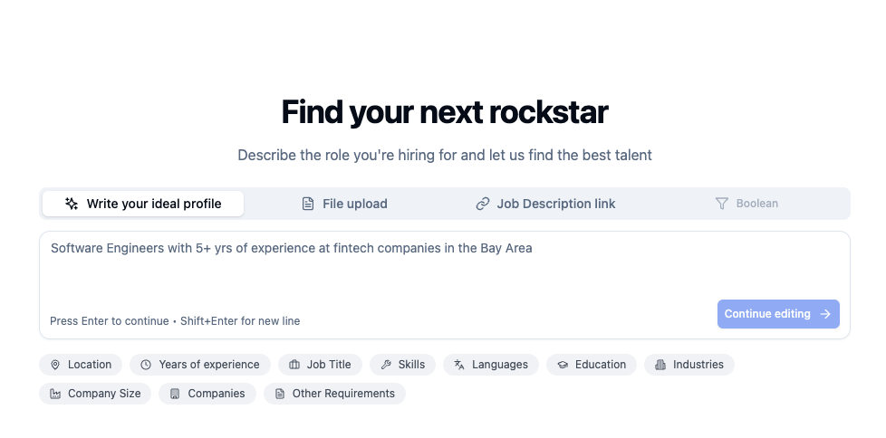Add a Skills filter chip
Viewport: 886px width, 438px height.
tap(403, 365)
